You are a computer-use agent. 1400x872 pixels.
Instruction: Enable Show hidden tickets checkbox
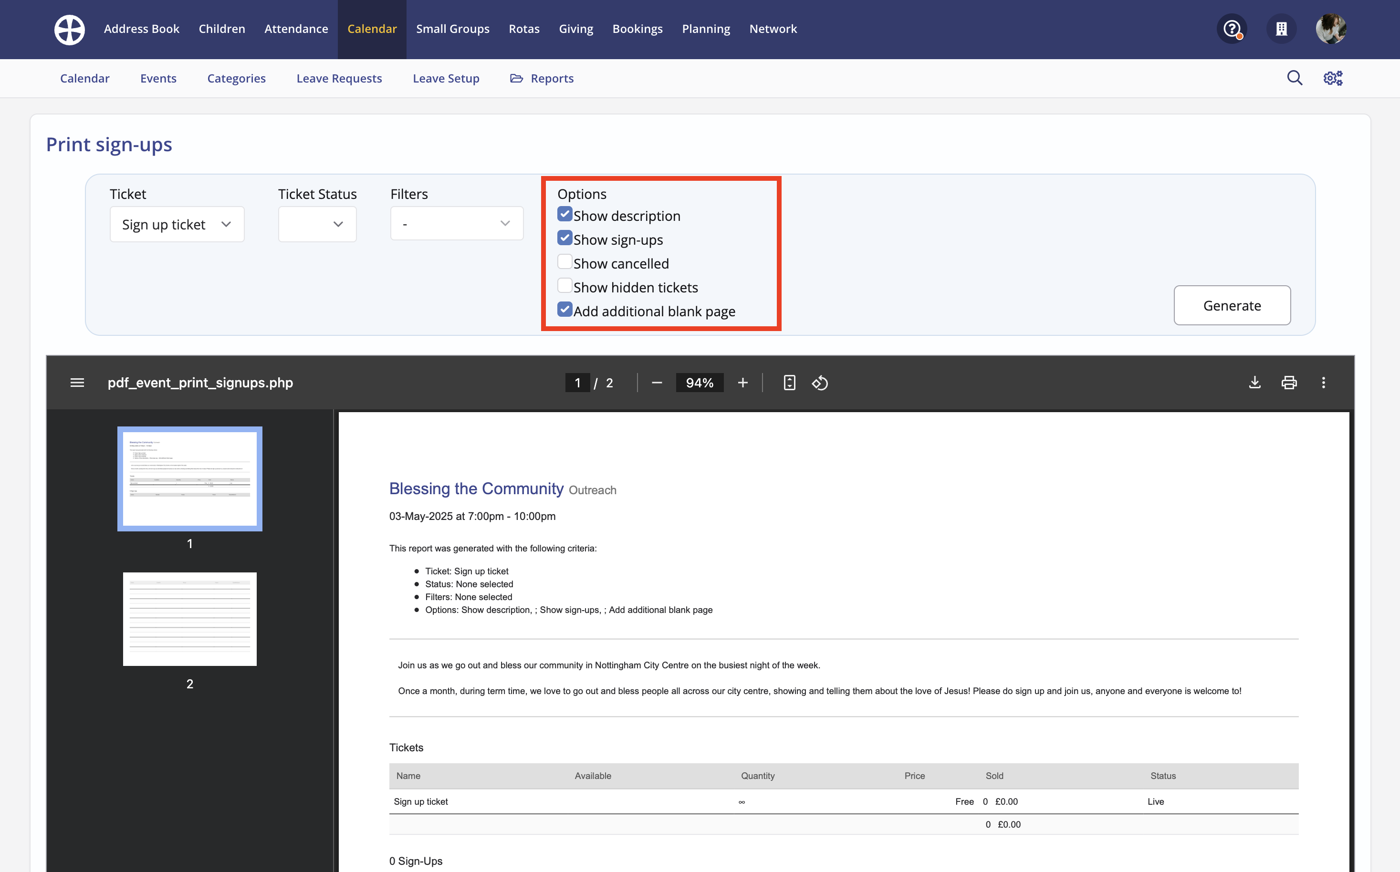pyautogui.click(x=565, y=286)
